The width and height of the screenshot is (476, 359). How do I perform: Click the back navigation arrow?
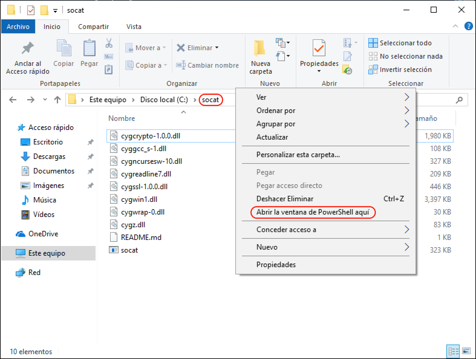tap(13, 100)
